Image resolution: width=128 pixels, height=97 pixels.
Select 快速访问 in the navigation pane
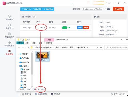click(x=24, y=54)
